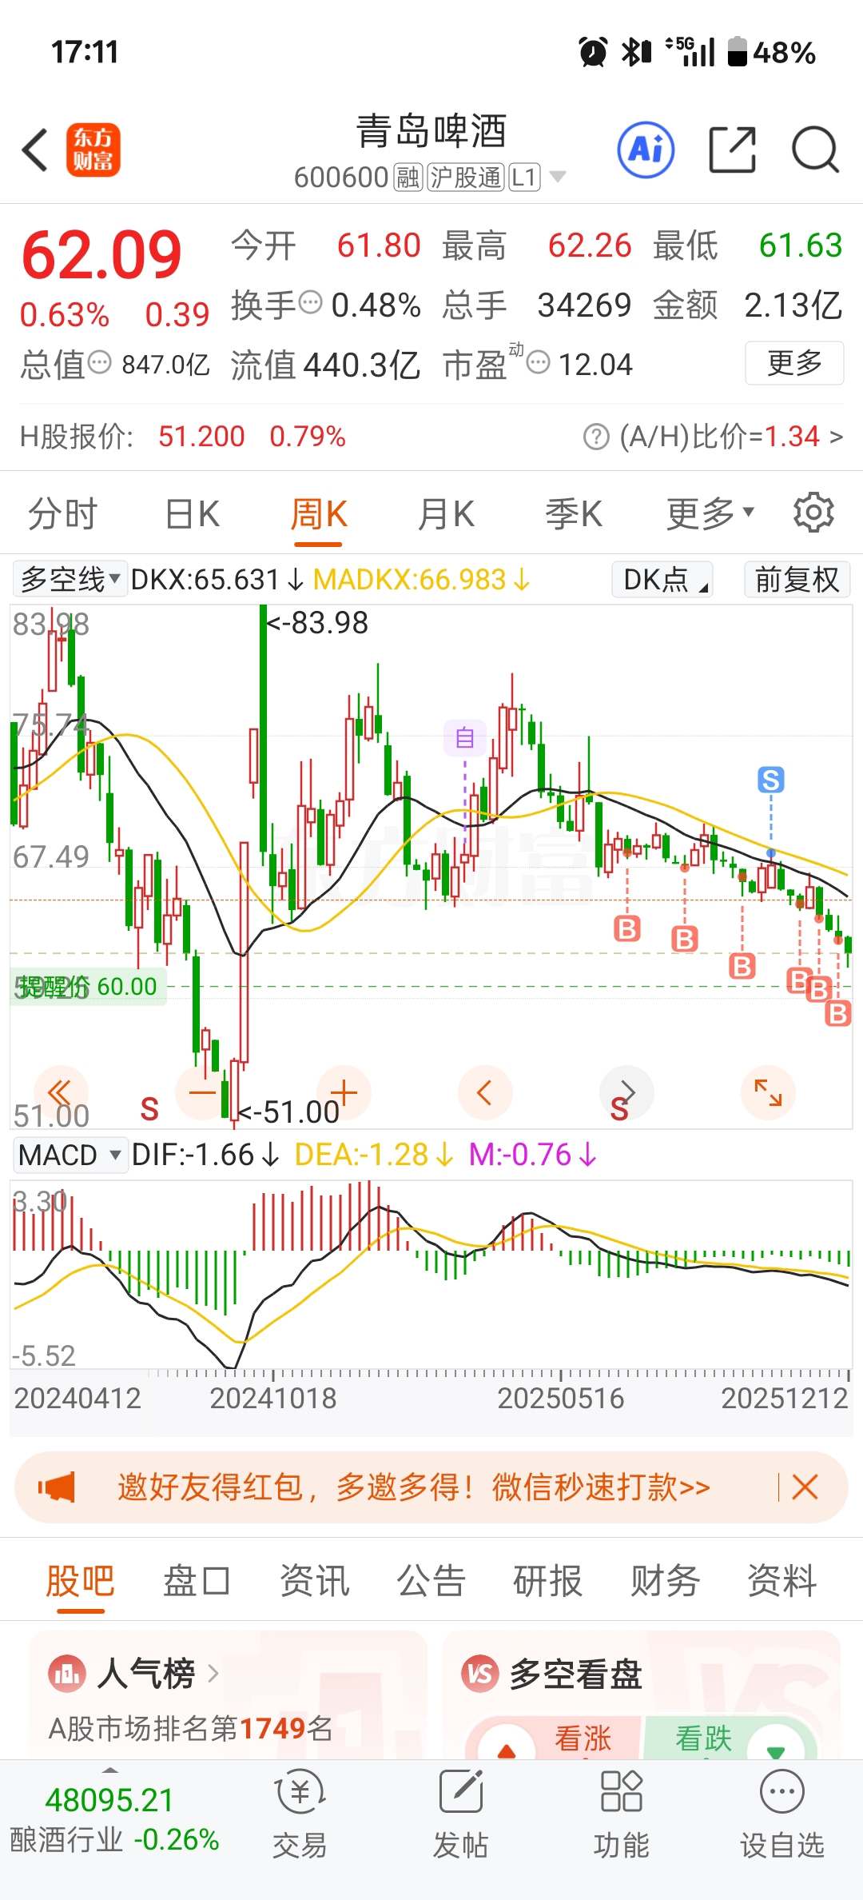Image resolution: width=863 pixels, height=1900 pixels.
Task: Tap the question mark by A/H 比价
Action: click(596, 437)
